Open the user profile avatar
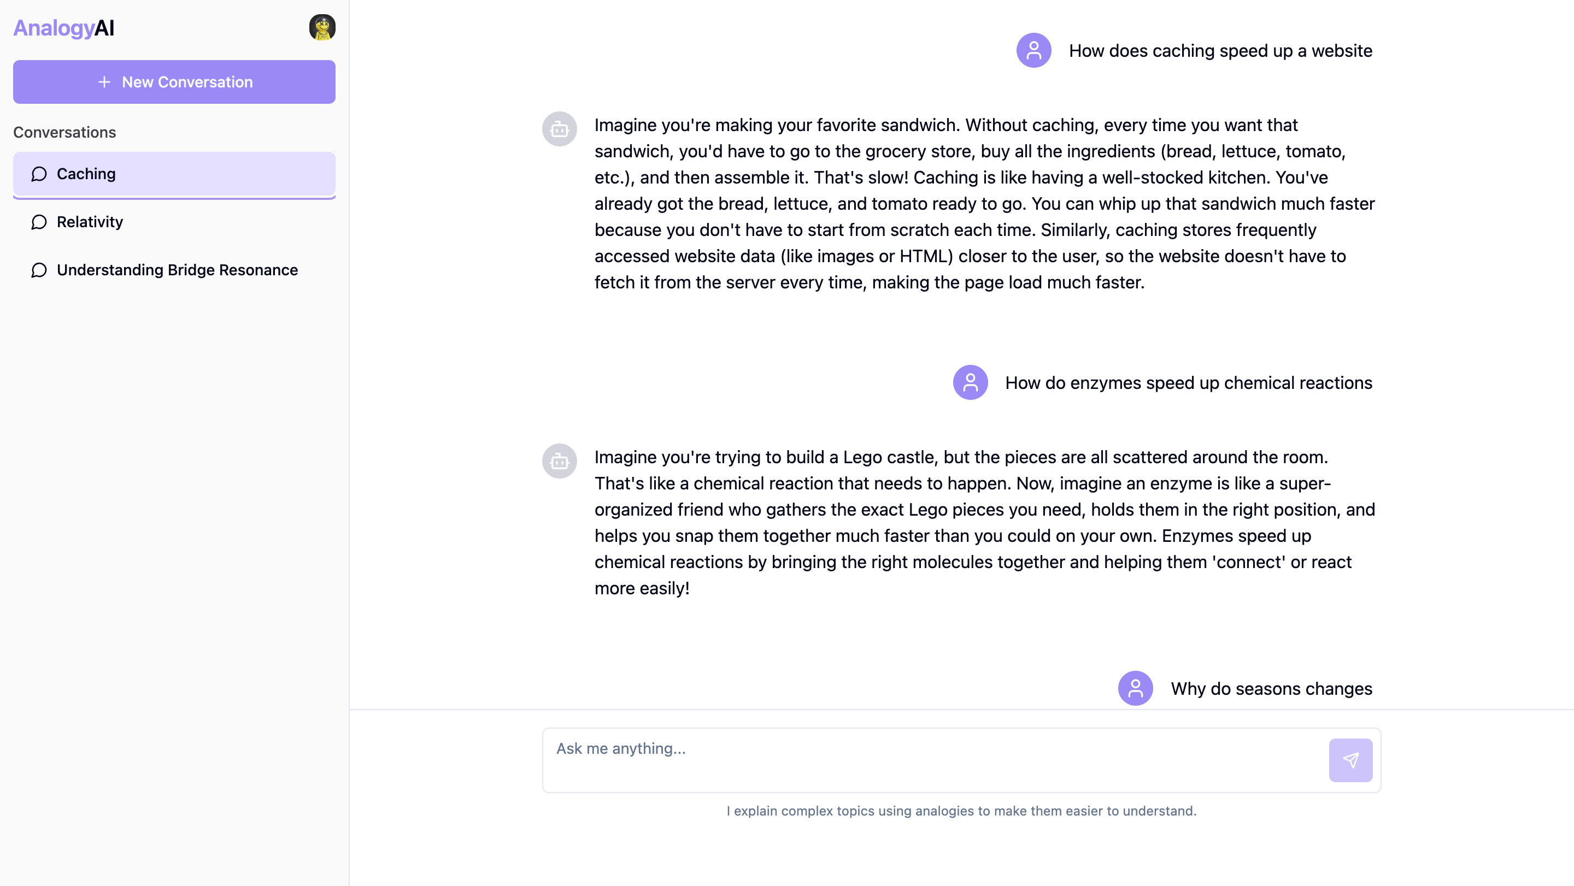Screen dimensions: 1574x886 (x=322, y=27)
